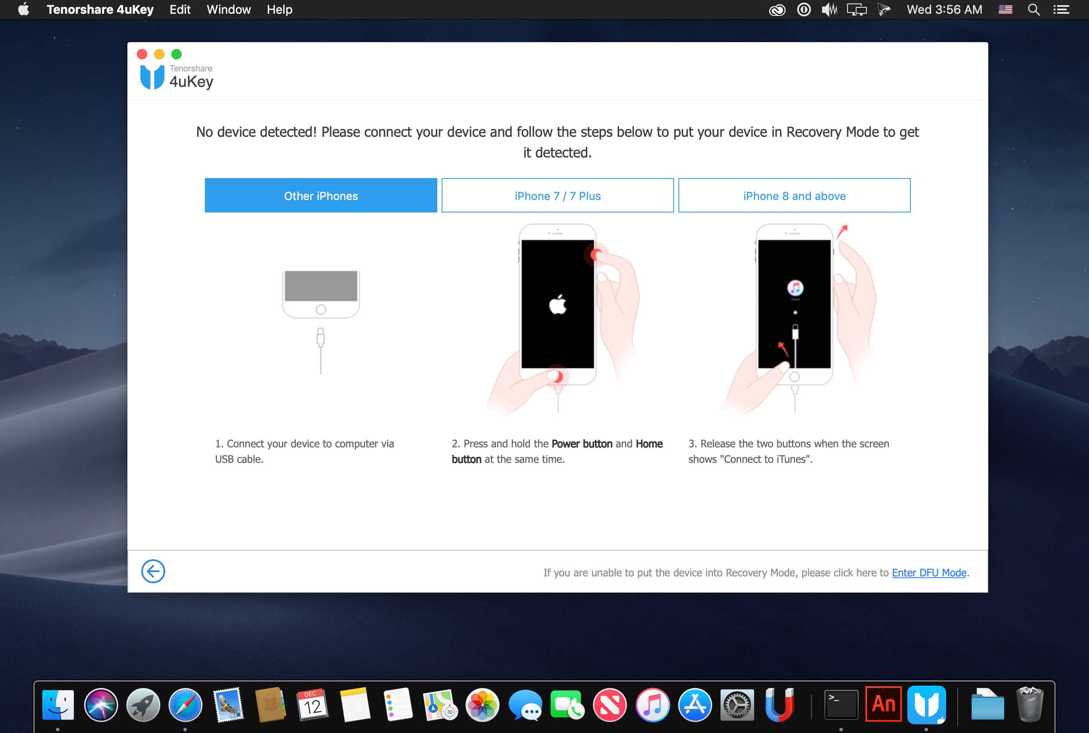This screenshot has height=733, width=1089.
Task: Open the Window menu
Action: coord(228,9)
